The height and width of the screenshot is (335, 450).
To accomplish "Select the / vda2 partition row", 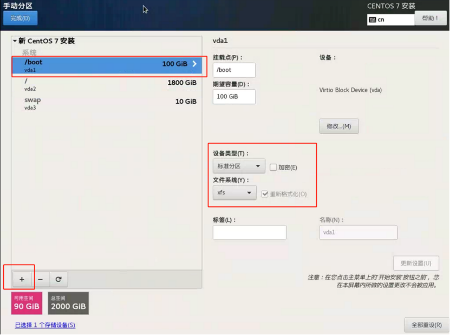I will 107,84.
